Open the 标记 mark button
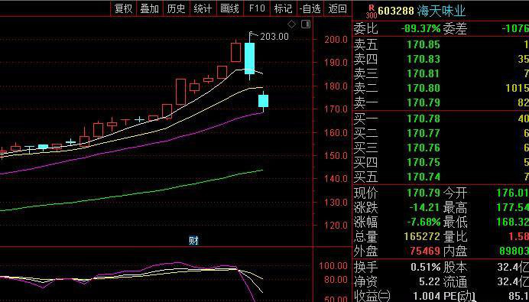The width and height of the screenshot is (529, 302). 283,8
